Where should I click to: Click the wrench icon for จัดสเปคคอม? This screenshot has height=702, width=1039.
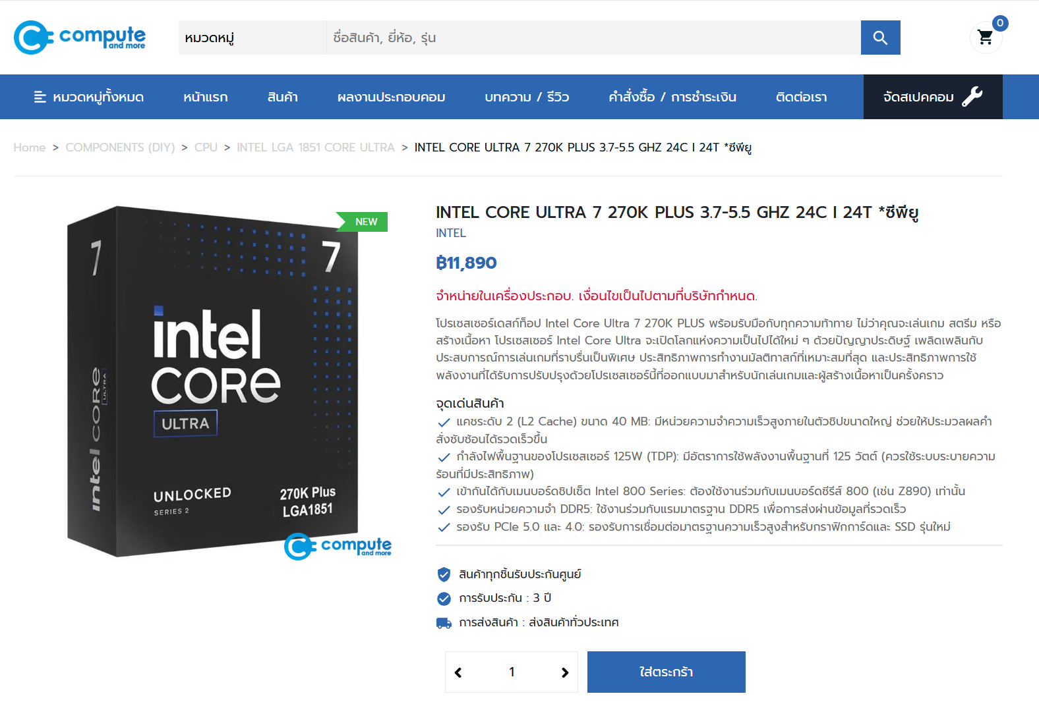click(x=972, y=97)
